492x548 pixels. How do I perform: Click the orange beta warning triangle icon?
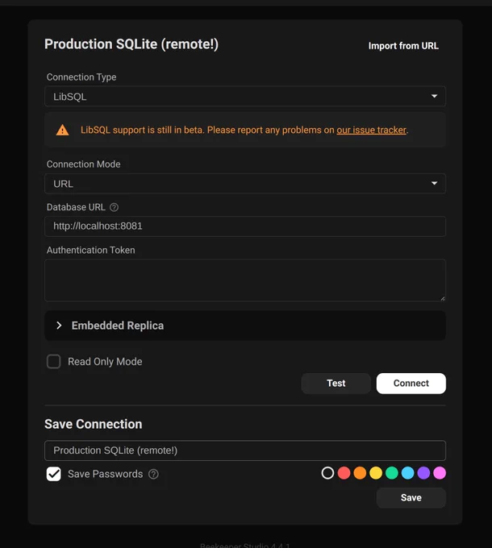63,130
